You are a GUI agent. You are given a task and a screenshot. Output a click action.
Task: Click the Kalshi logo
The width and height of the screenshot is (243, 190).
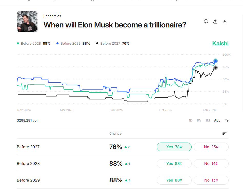[x=220, y=43]
